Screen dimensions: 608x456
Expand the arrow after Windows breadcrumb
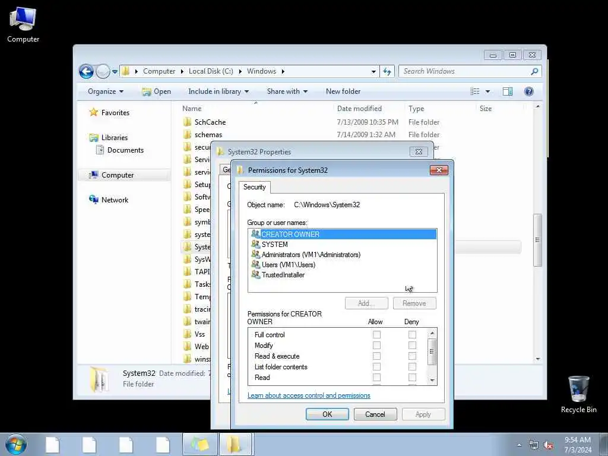pos(283,71)
